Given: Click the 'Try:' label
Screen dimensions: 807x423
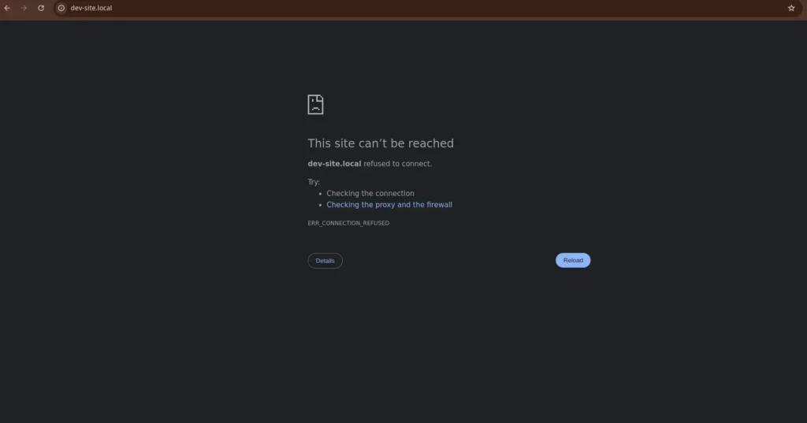Looking at the screenshot, I should (314, 182).
